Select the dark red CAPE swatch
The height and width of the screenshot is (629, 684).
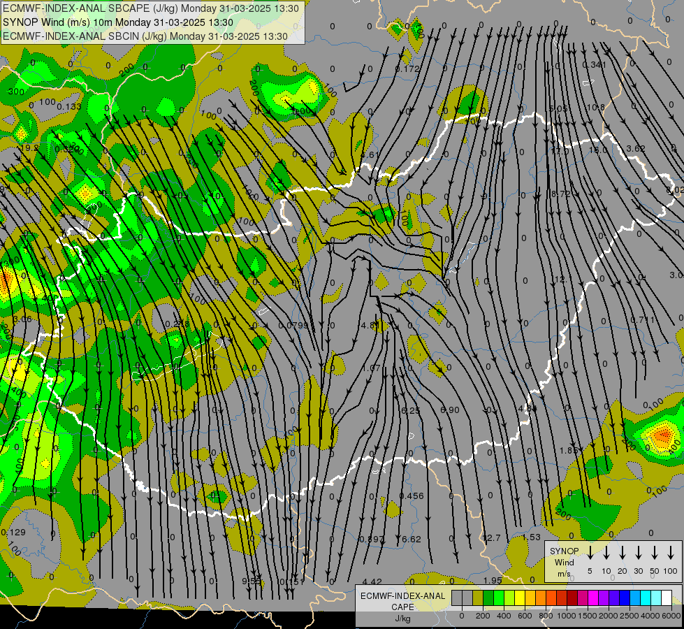pos(572,598)
